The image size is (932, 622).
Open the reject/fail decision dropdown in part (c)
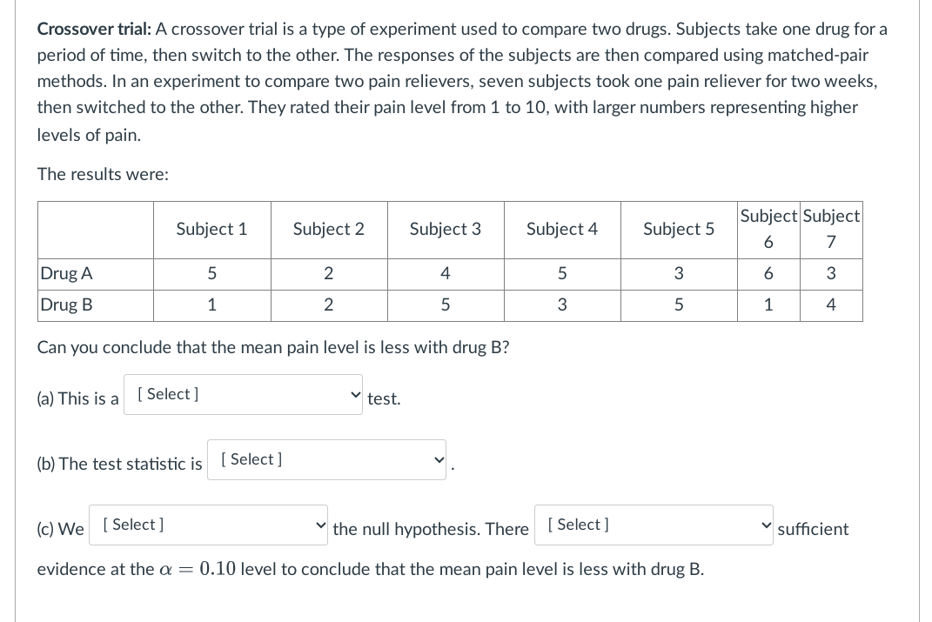(208, 525)
